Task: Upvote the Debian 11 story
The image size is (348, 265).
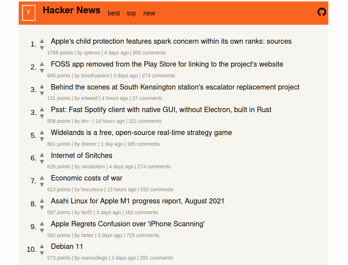Action: coord(42,246)
